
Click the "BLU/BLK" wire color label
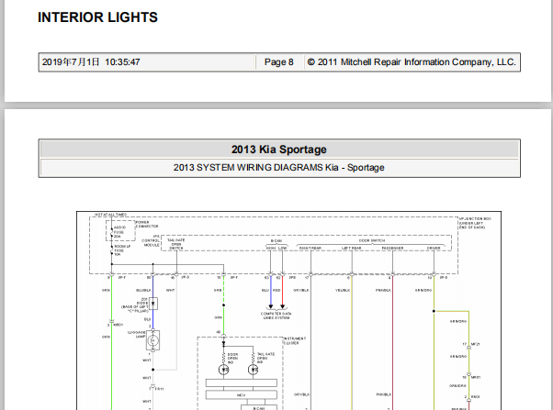coord(143,290)
